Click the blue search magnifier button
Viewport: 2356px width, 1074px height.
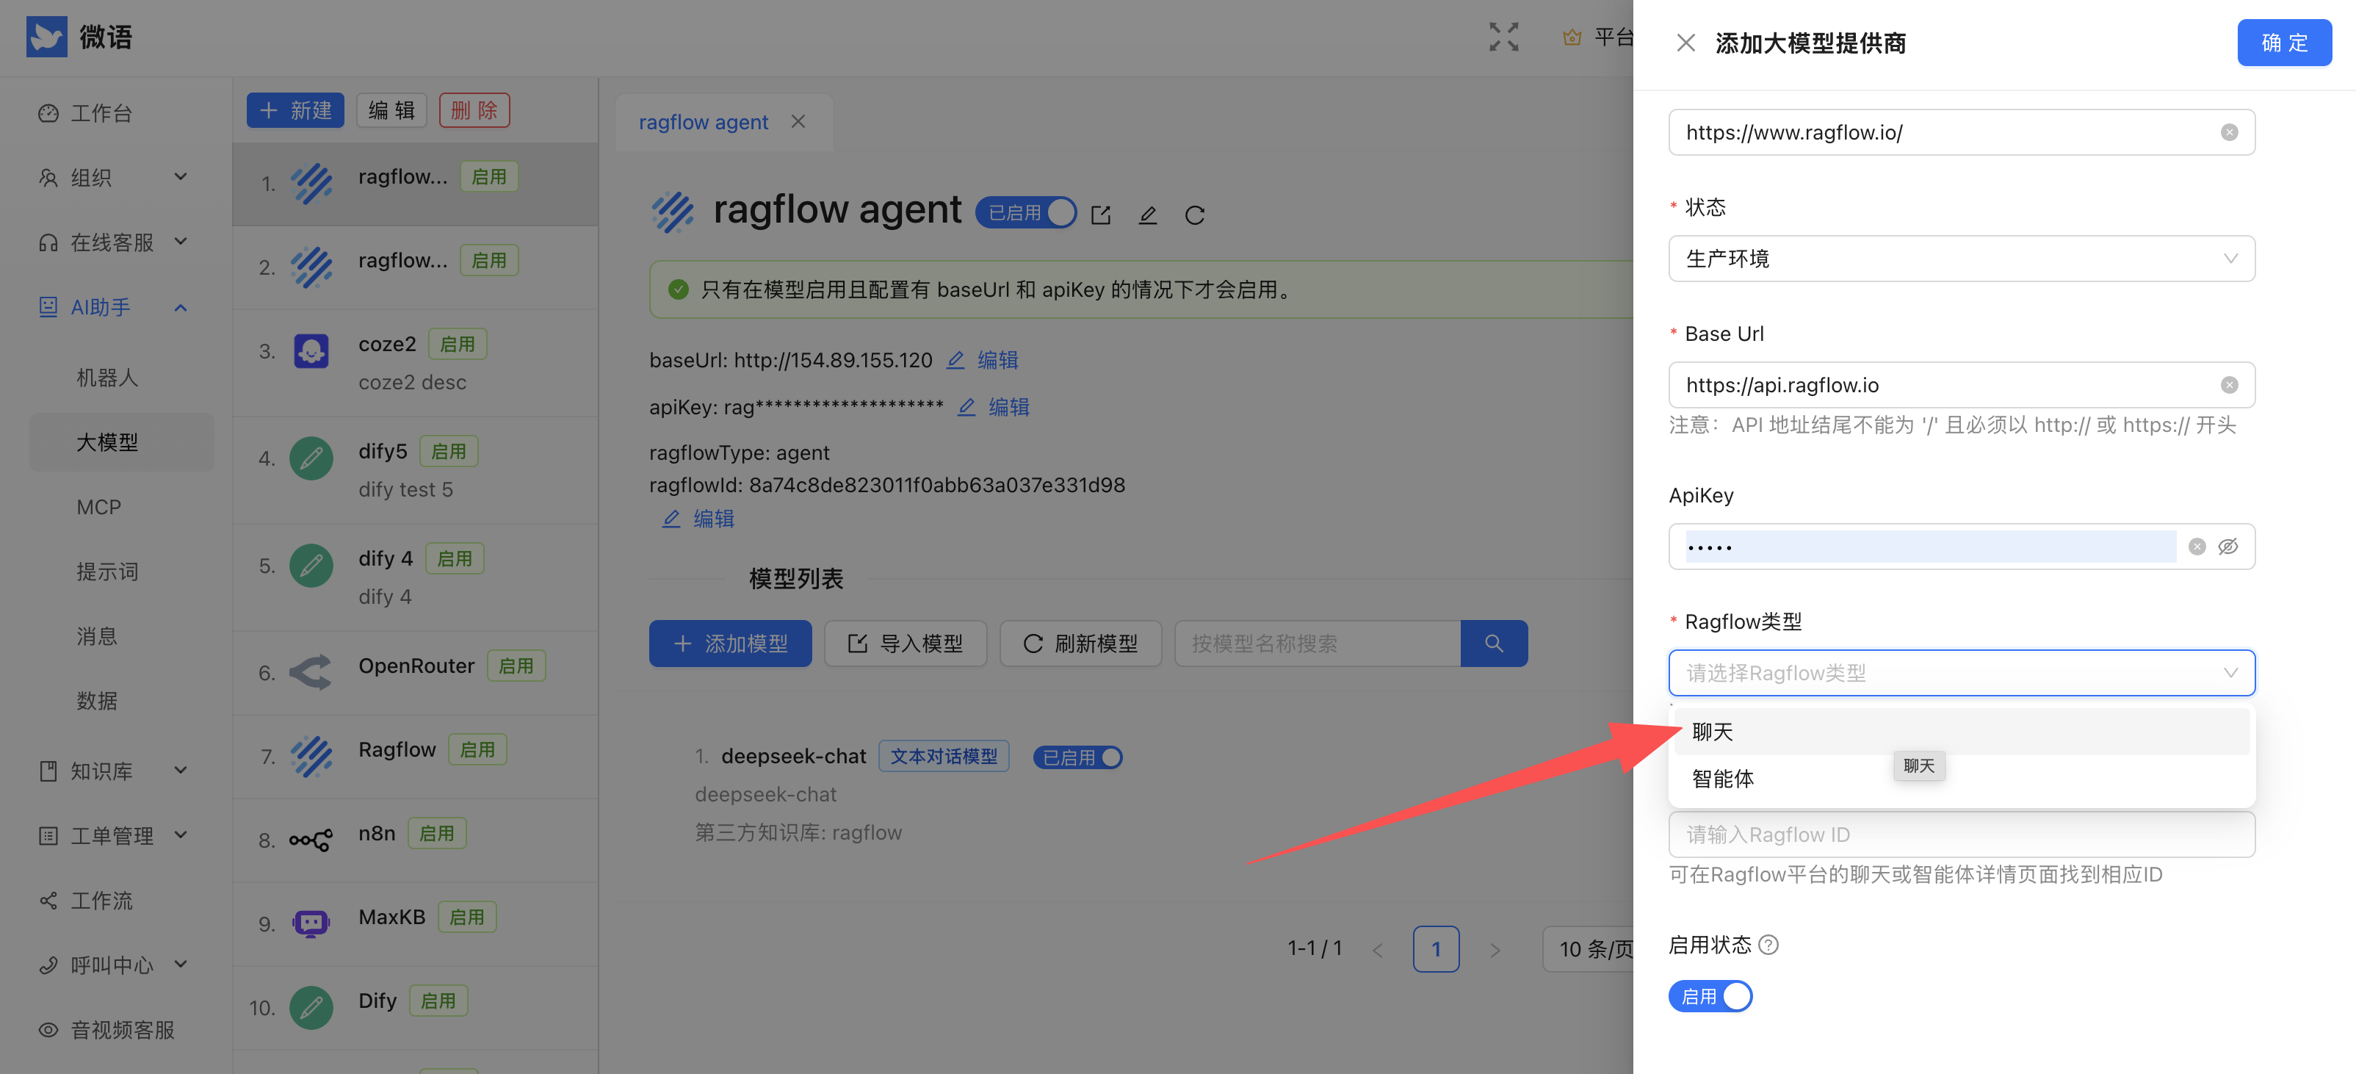[1492, 643]
